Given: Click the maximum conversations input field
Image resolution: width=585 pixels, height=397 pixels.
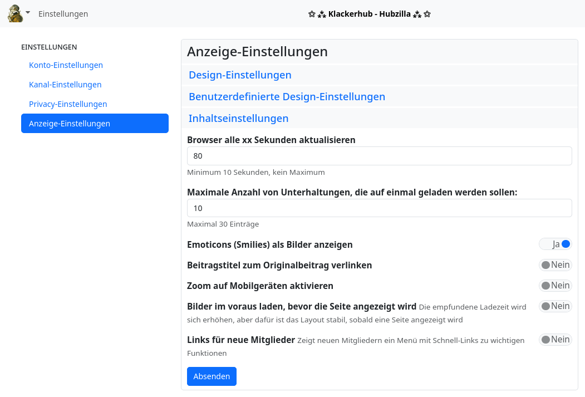Looking at the screenshot, I should (379, 208).
